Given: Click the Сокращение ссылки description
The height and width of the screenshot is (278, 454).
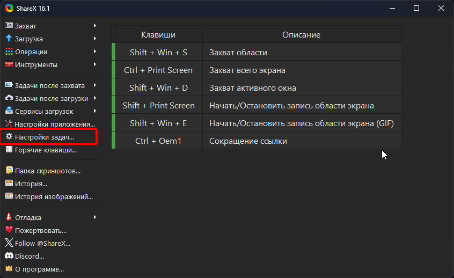Looking at the screenshot, I should coord(302,141).
